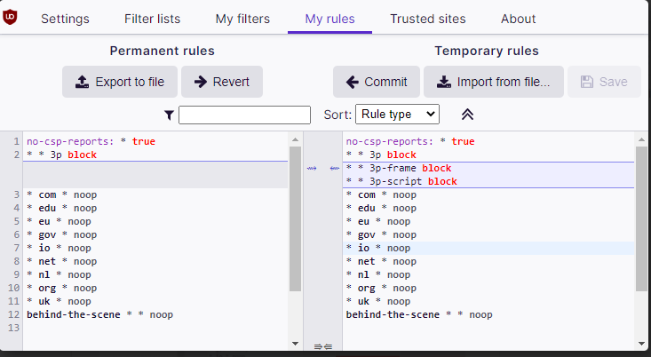The image size is (651, 357).
Task: Place the cursor on the 3p-script block rule
Action: coord(401,181)
